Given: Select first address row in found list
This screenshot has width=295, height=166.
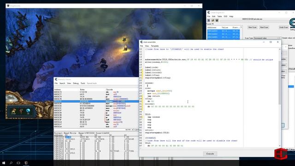Looking at the screenshot, I should (223, 31).
